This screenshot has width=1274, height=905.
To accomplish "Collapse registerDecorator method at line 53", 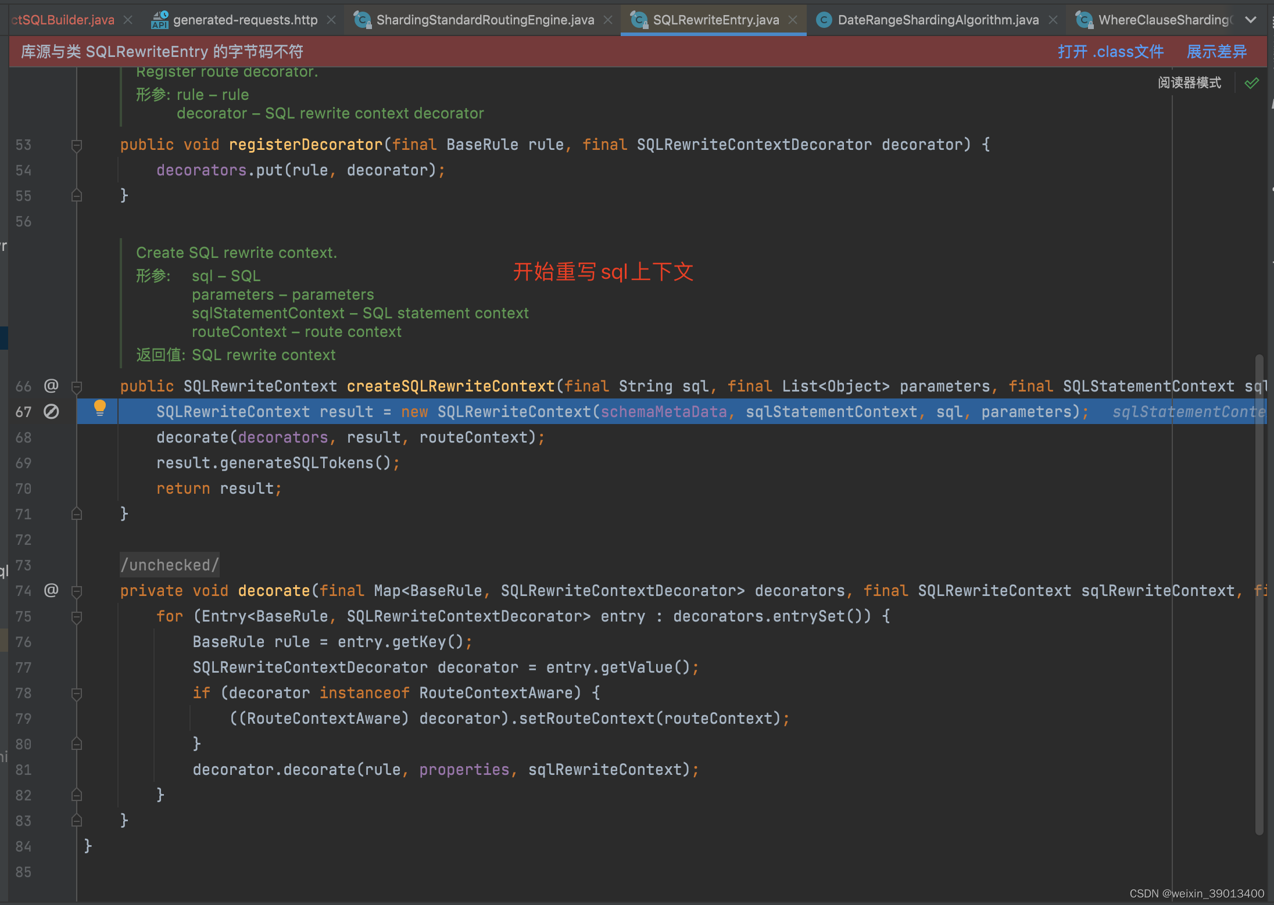I will (x=76, y=145).
